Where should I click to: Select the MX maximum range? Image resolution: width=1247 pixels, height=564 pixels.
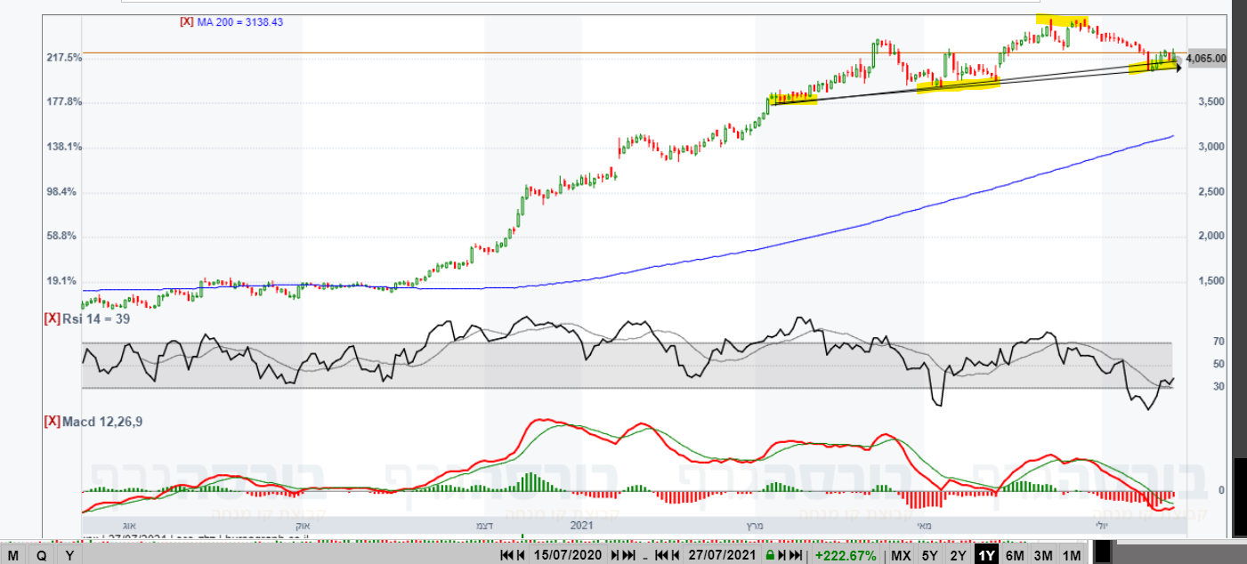[x=902, y=555]
